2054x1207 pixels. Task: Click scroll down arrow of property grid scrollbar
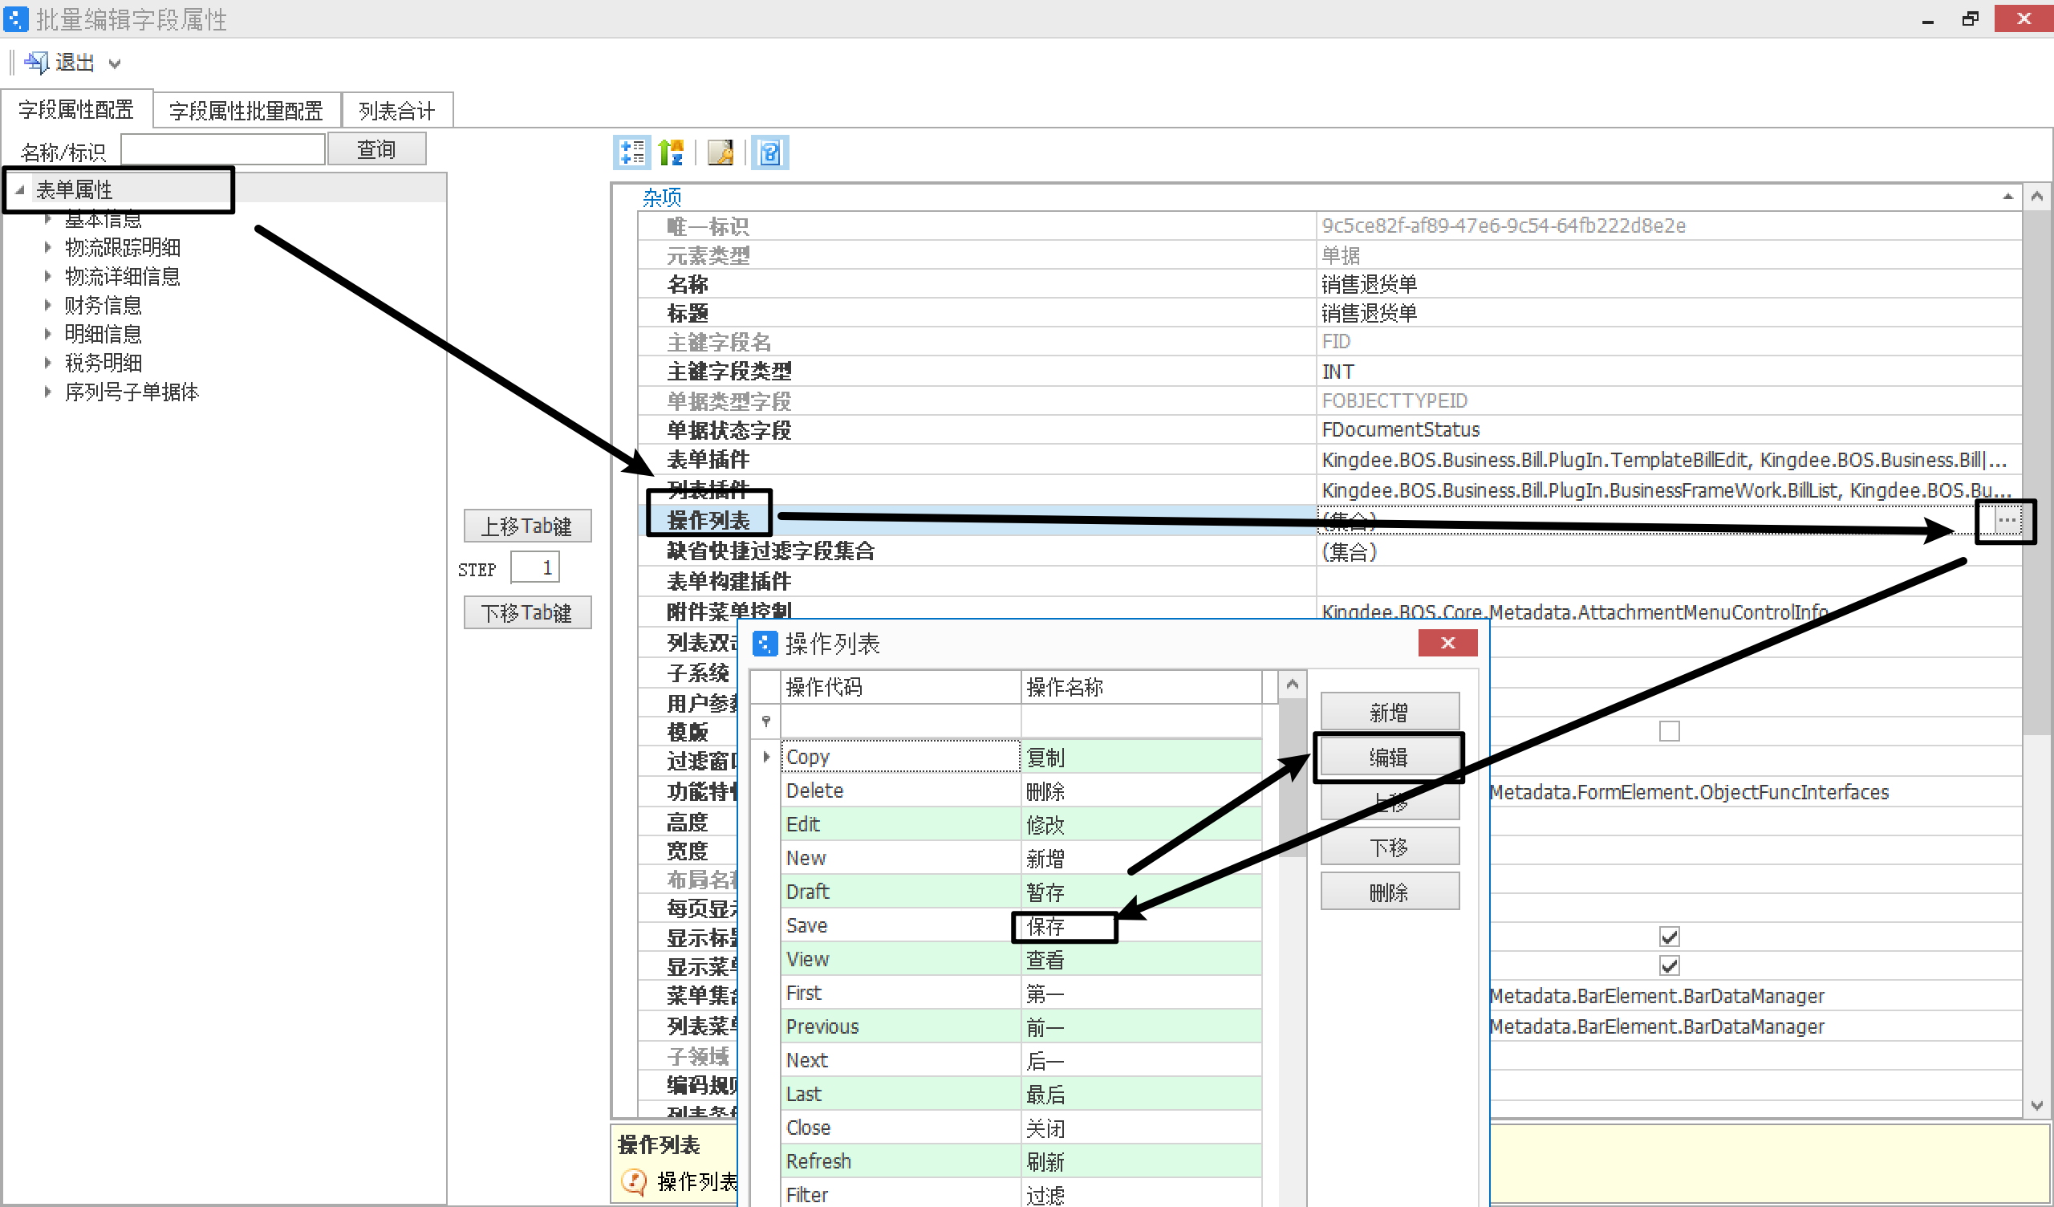pyautogui.click(x=2037, y=1106)
